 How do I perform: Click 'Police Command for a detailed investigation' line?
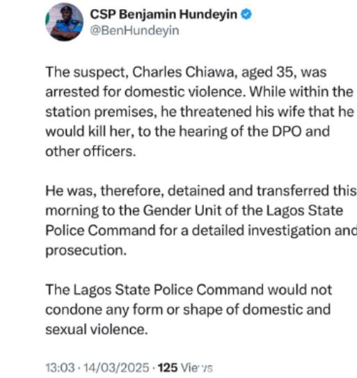[201, 230]
